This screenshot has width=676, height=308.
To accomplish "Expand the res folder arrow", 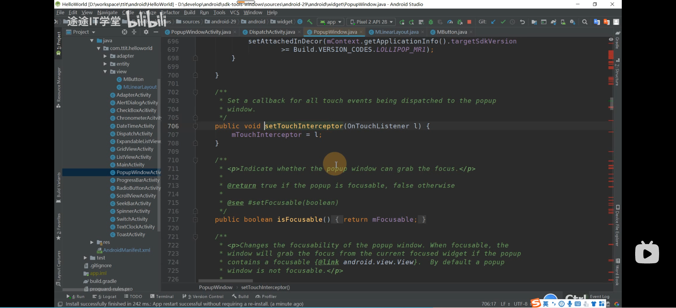I will (92, 242).
